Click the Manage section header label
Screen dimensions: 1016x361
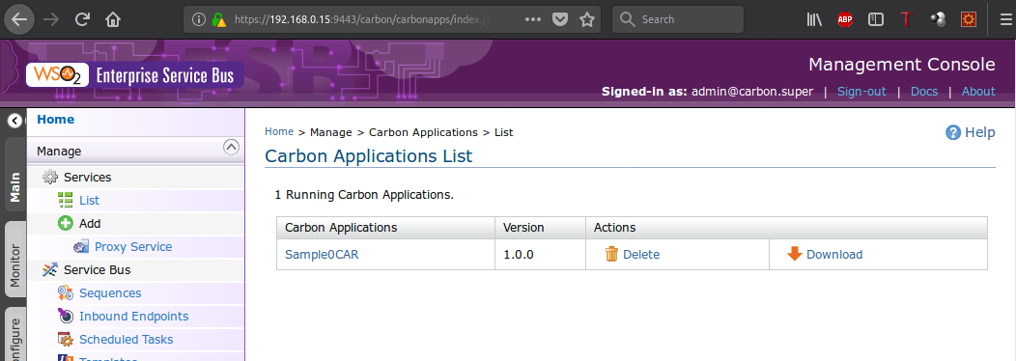click(59, 151)
